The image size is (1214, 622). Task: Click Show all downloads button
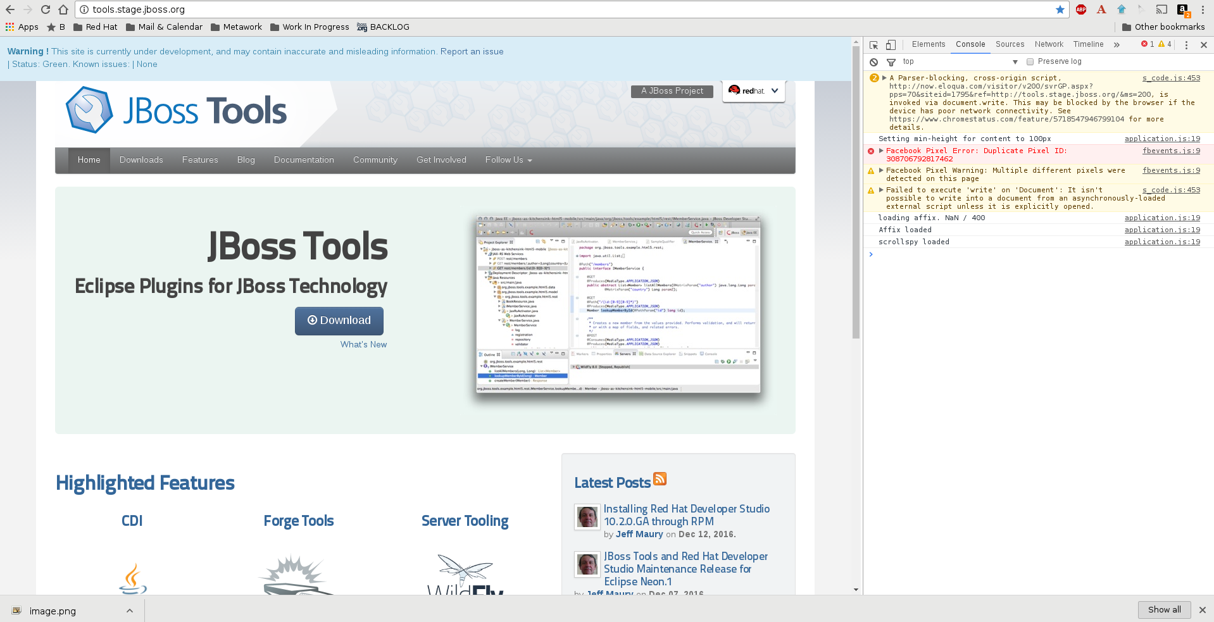pos(1165,610)
